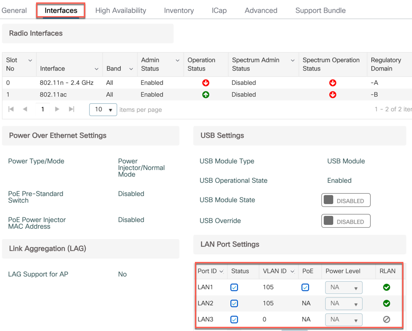Open the Support Bundle tab
Image resolution: width=412 pixels, height=331 pixels.
point(320,10)
